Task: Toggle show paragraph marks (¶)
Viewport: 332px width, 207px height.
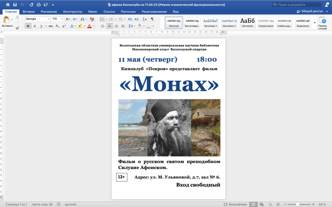Action: point(152,19)
